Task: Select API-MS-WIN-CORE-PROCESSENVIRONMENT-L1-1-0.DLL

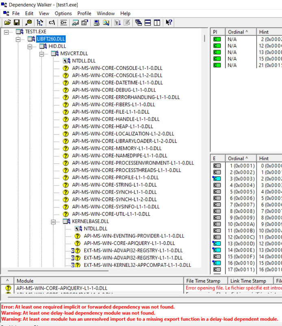Action: click(133, 163)
